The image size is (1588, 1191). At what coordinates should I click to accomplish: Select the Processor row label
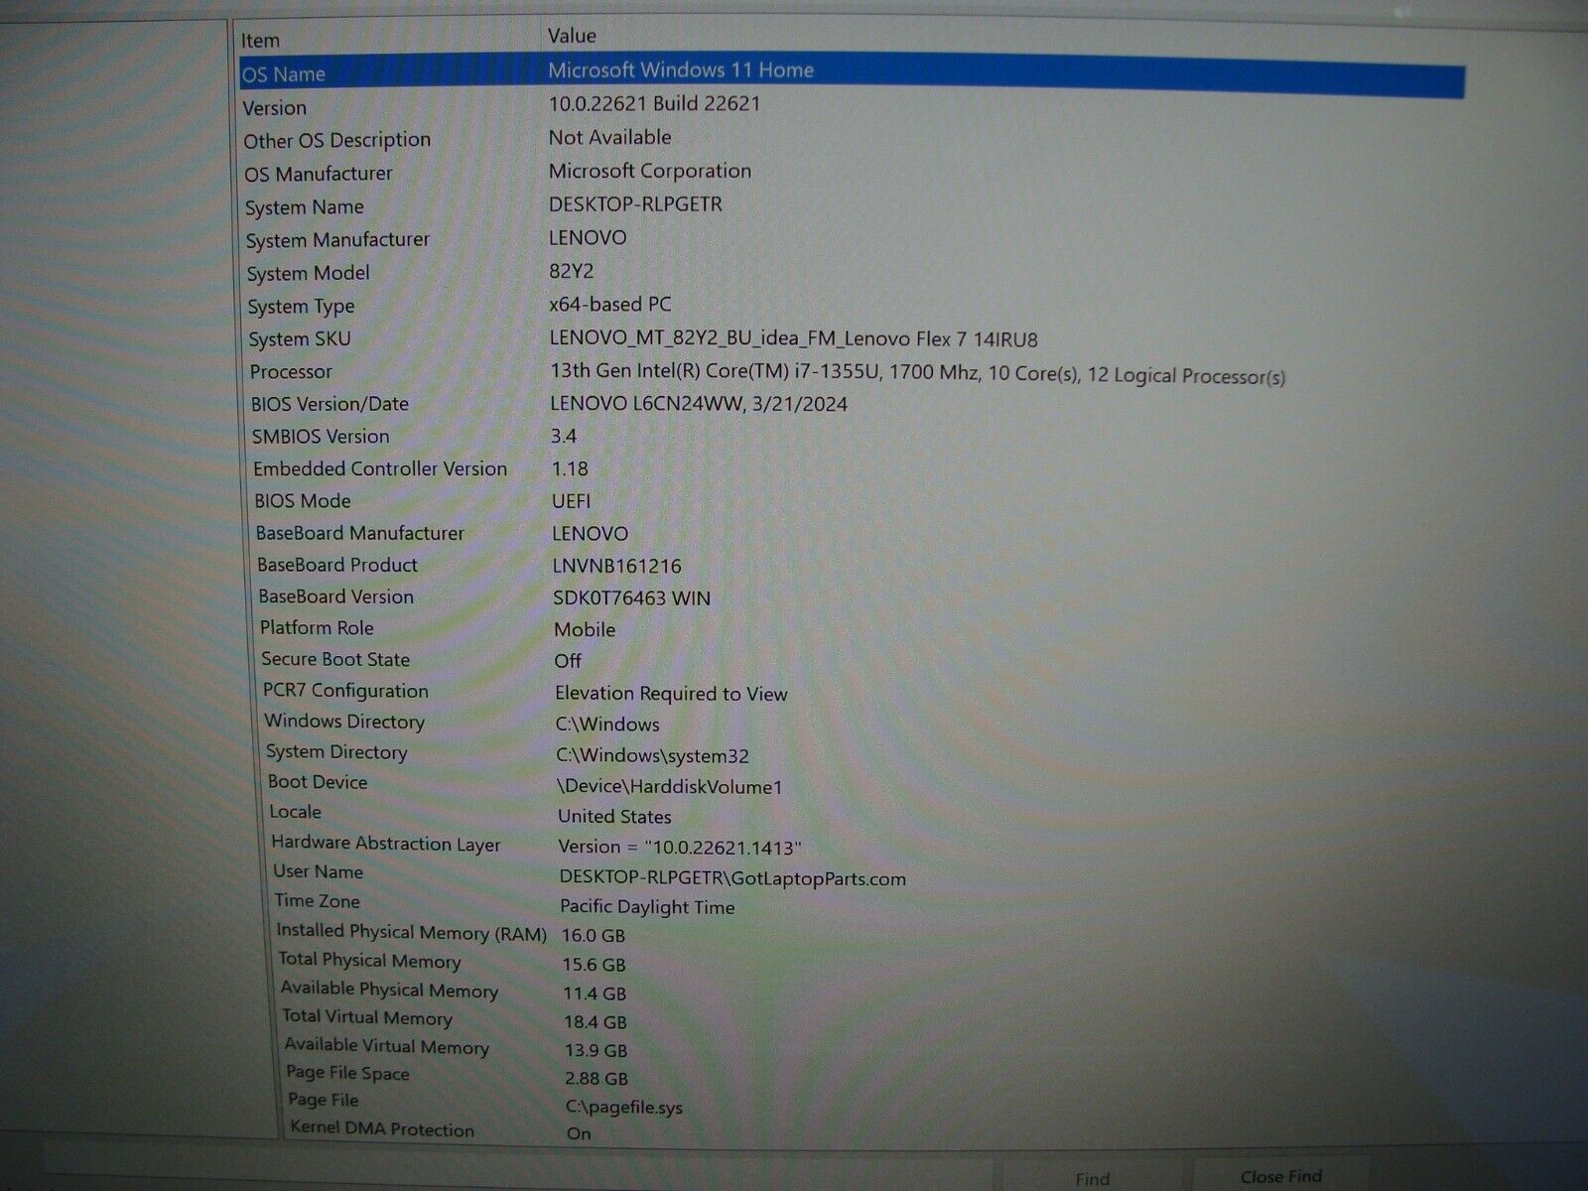291,372
